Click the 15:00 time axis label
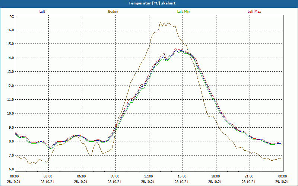Image resolution: width=298 pixels, height=186 pixels. [x=183, y=176]
